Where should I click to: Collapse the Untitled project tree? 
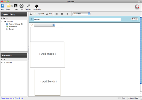tap(2, 21)
